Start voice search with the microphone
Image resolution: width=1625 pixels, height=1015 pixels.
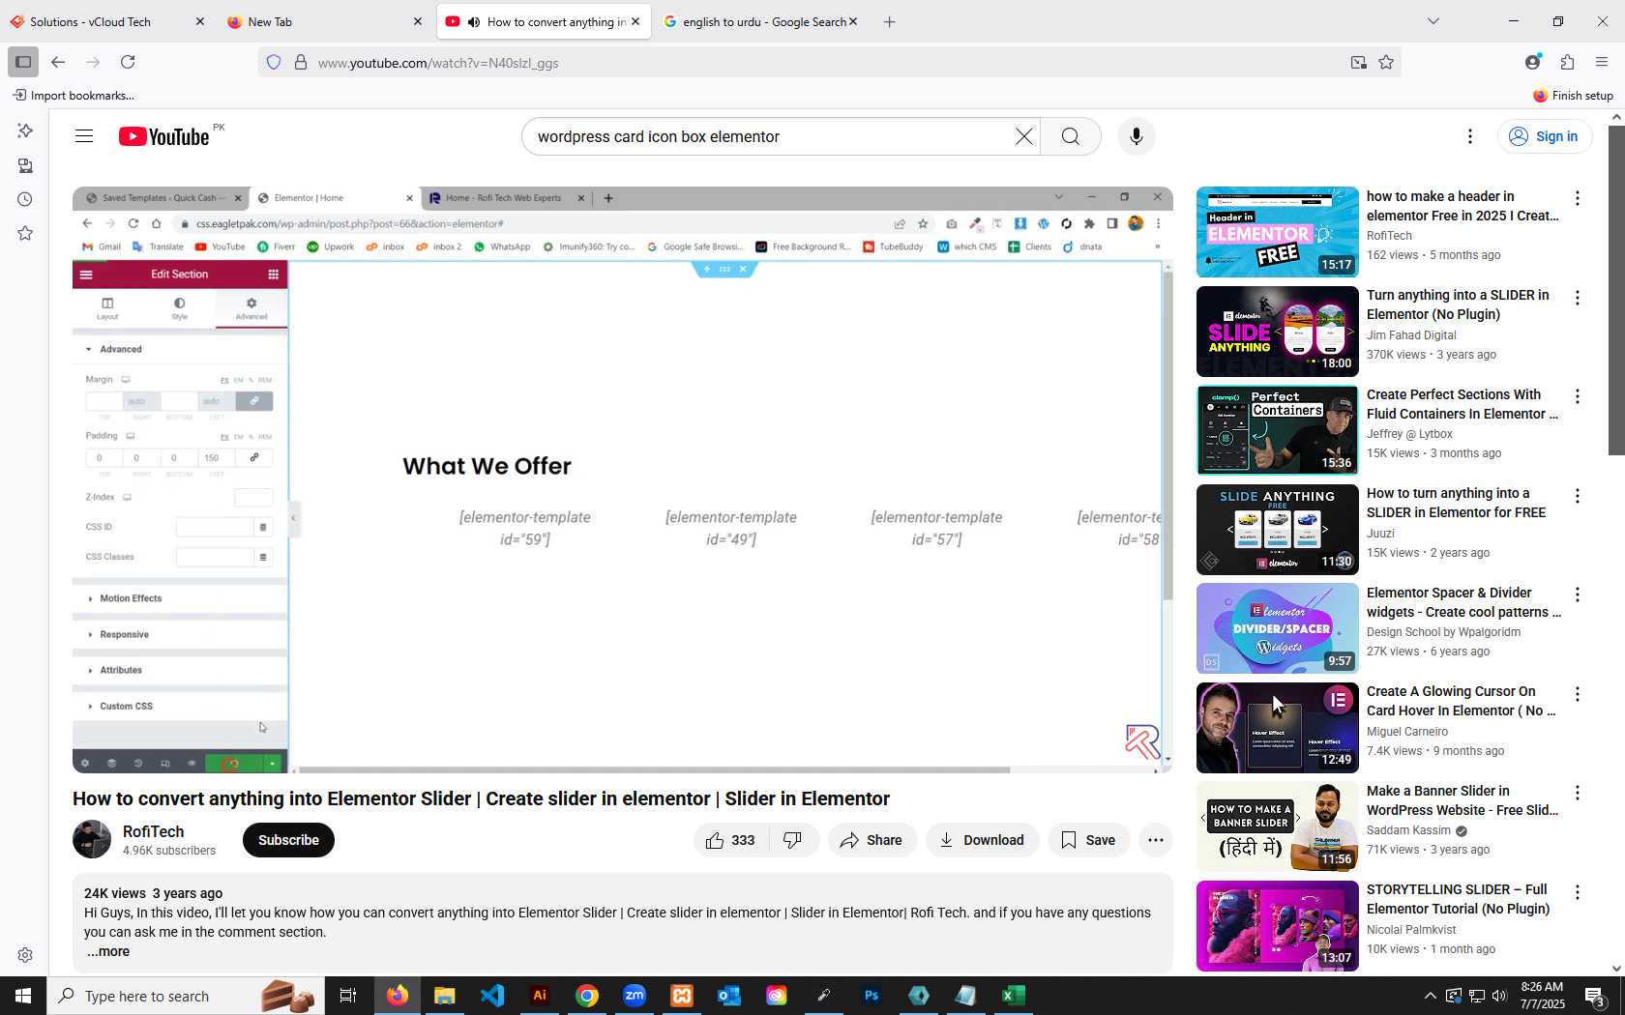coord(1137,136)
